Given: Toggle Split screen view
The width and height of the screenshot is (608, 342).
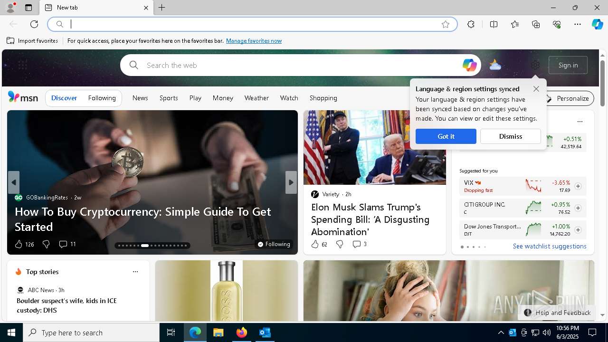Looking at the screenshot, I should 494,24.
